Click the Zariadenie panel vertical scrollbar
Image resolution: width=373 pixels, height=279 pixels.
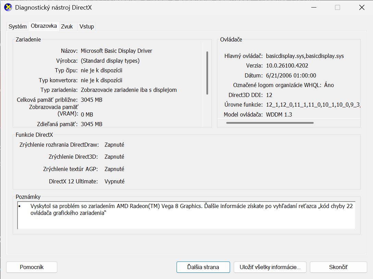pos(207,73)
